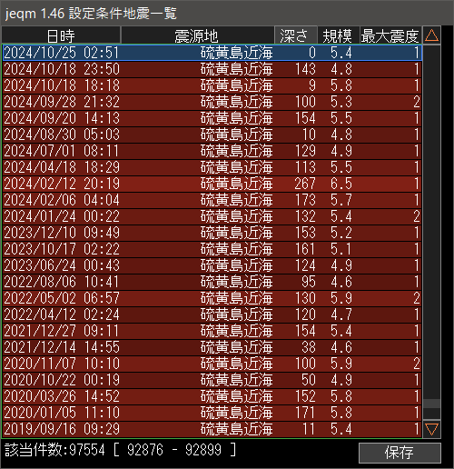Select the 2024/10/25 02:51 earthquake row
The image size is (454, 469).
(x=212, y=53)
